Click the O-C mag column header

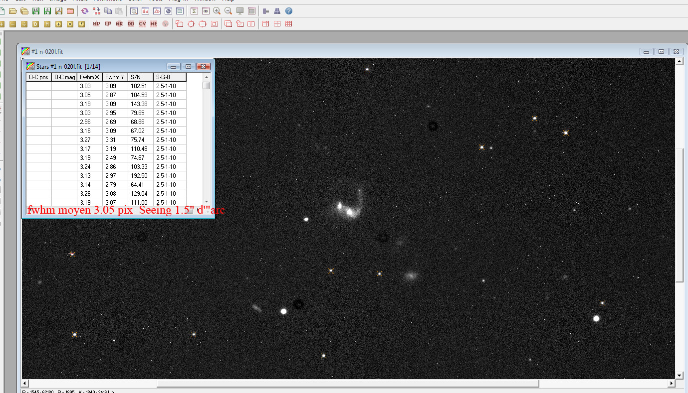pyautogui.click(x=65, y=77)
